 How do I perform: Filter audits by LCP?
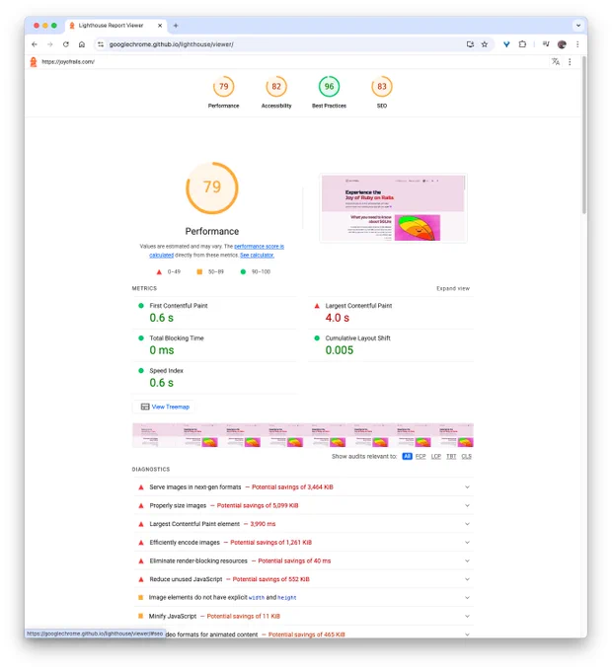point(436,456)
